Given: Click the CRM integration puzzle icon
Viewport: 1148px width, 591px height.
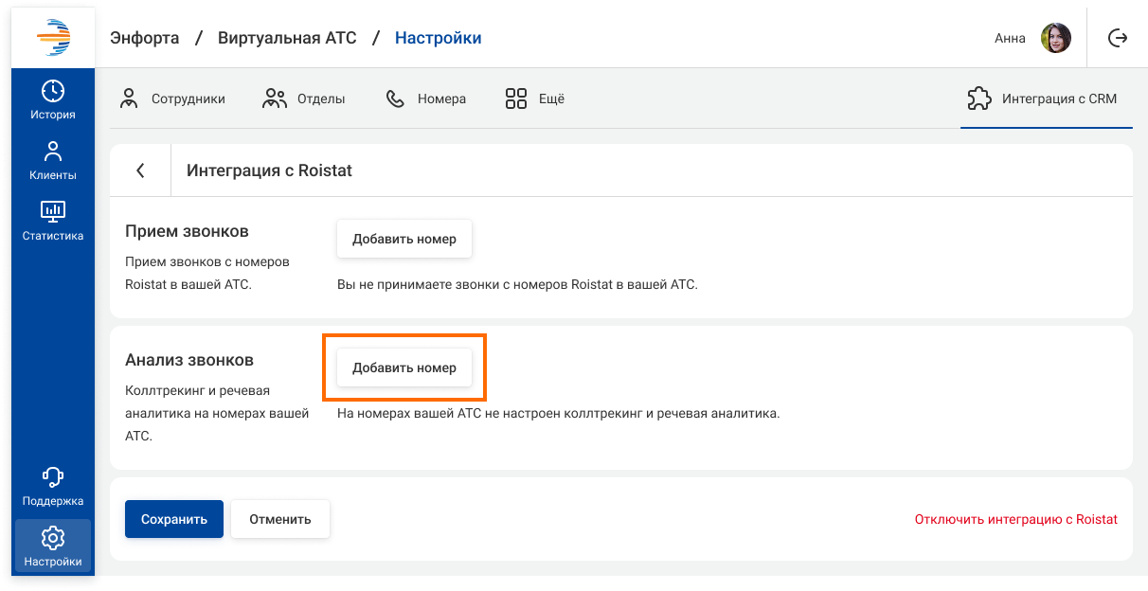Looking at the screenshot, I should 978,98.
